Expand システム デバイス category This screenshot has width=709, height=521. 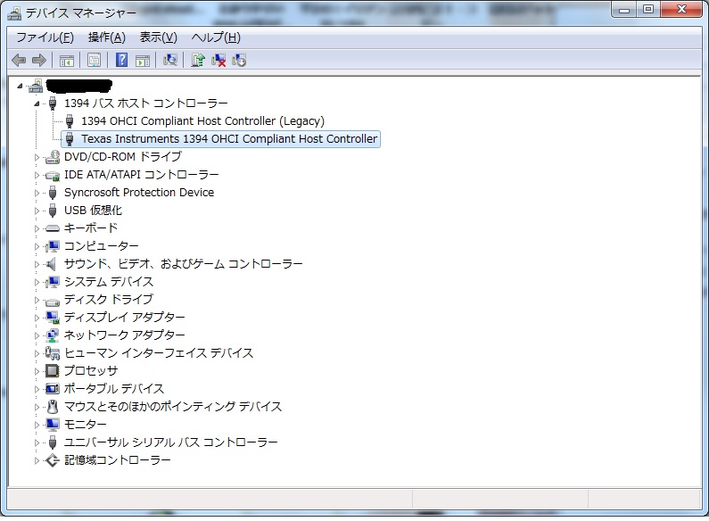tap(37, 282)
